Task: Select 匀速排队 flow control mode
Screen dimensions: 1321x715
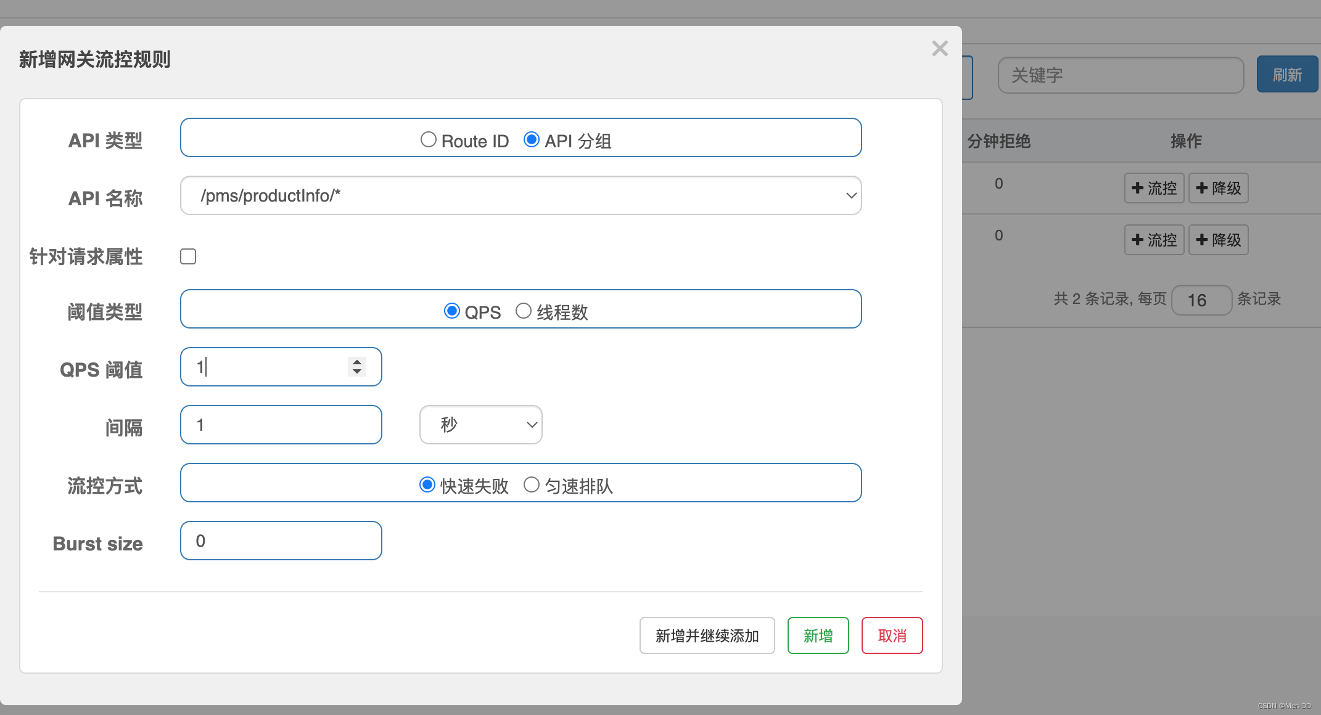Action: 532,484
